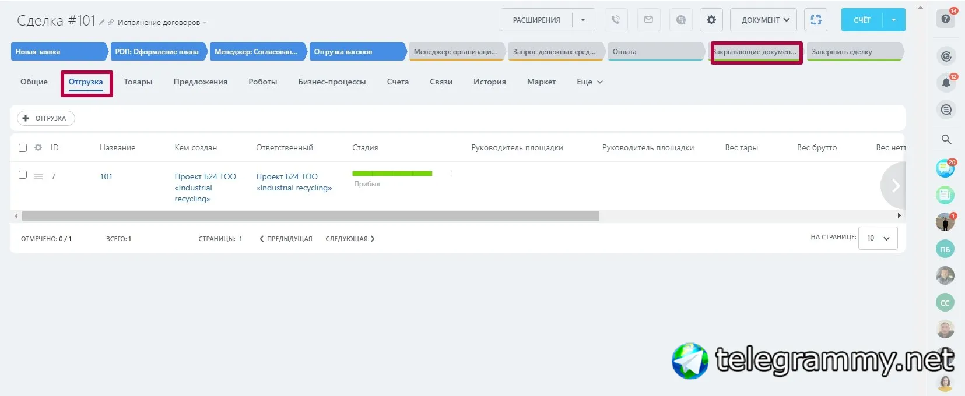Open the notifications bell icon
The image size is (965, 396).
tap(946, 83)
